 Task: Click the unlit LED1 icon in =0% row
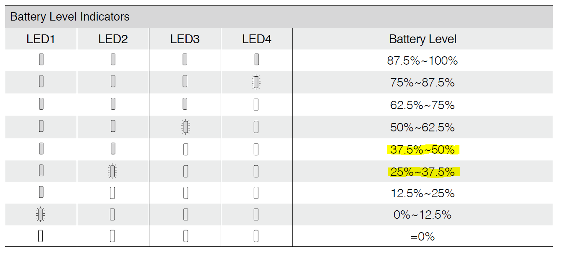point(41,236)
